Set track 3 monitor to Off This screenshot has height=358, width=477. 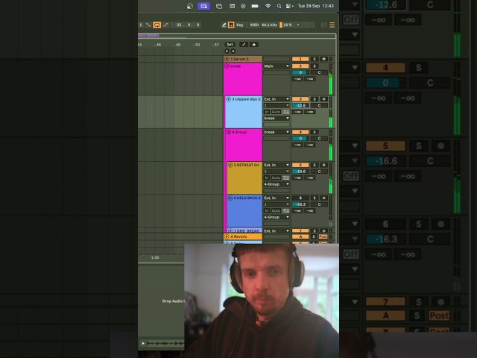[x=285, y=112]
